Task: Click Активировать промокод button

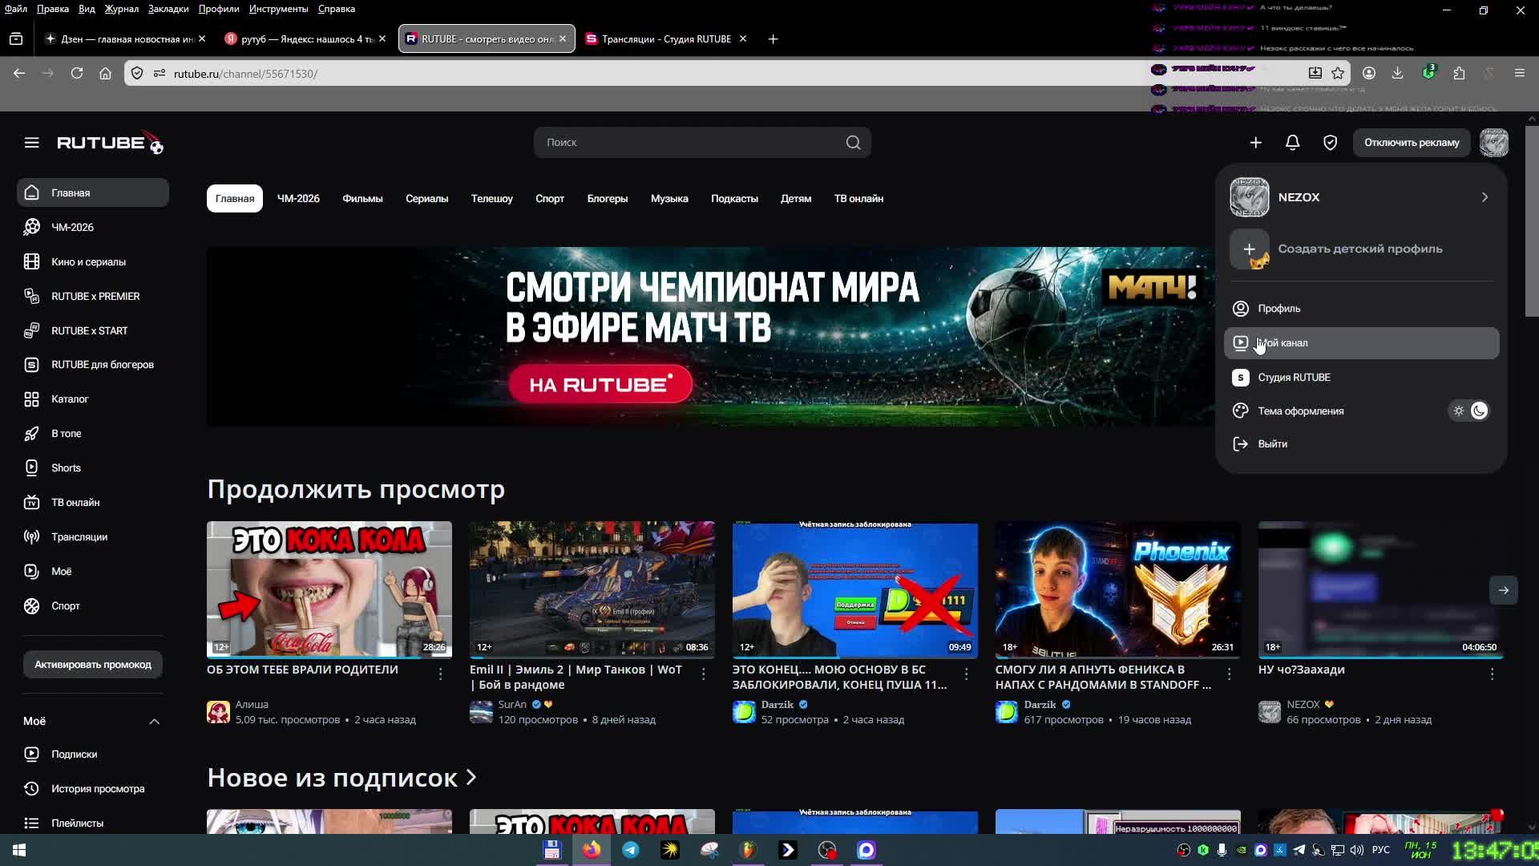Action: [93, 665]
